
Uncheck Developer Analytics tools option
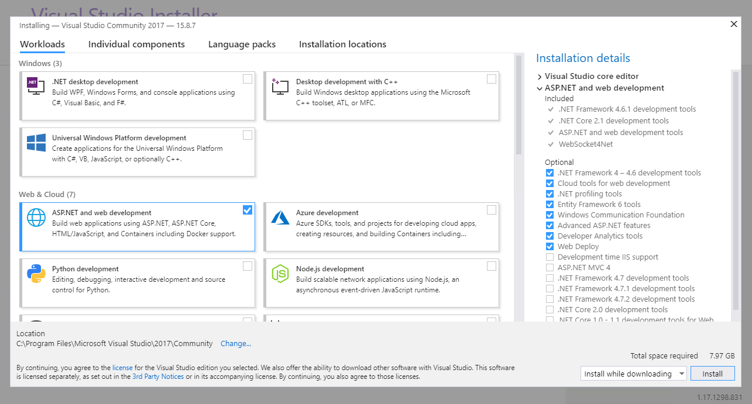click(550, 236)
